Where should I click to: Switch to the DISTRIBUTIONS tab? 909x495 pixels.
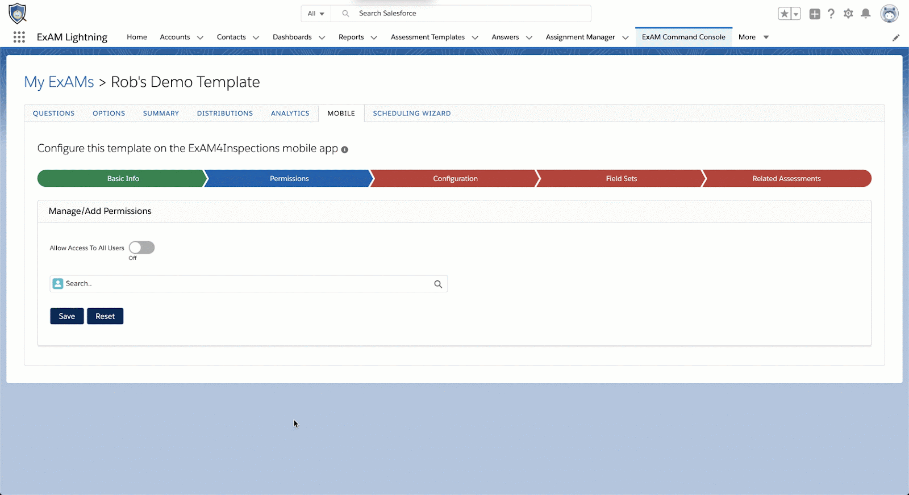pyautogui.click(x=225, y=114)
